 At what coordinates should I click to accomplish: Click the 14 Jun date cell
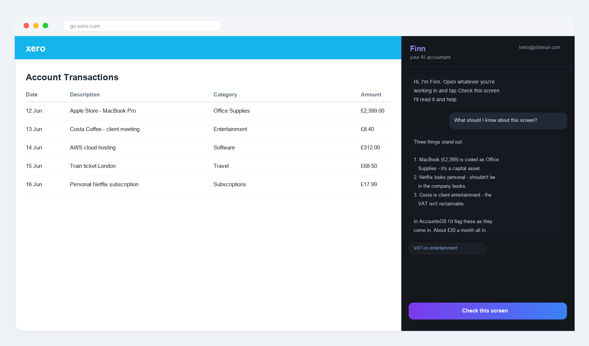(34, 148)
